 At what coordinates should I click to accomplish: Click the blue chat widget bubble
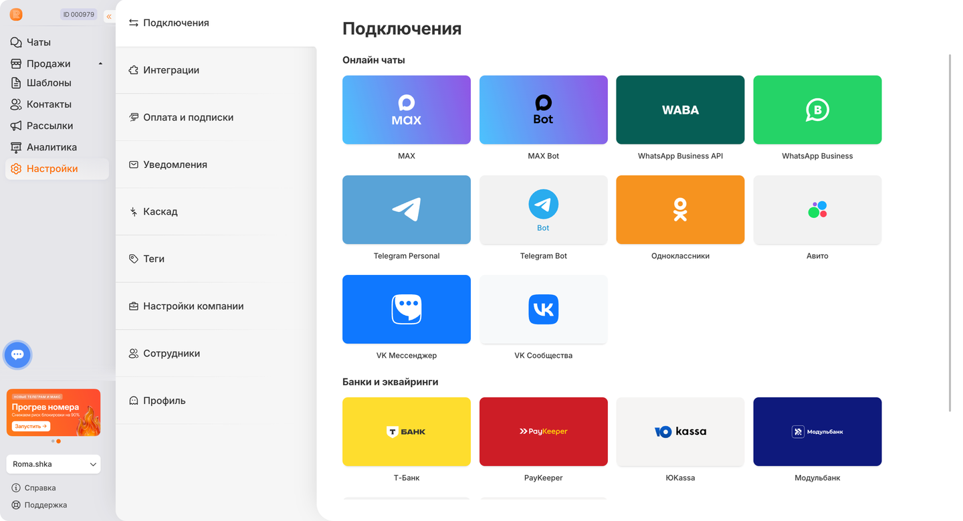tap(18, 354)
